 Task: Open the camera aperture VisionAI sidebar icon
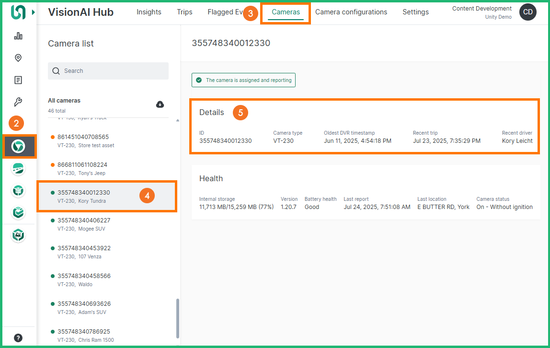(x=18, y=147)
